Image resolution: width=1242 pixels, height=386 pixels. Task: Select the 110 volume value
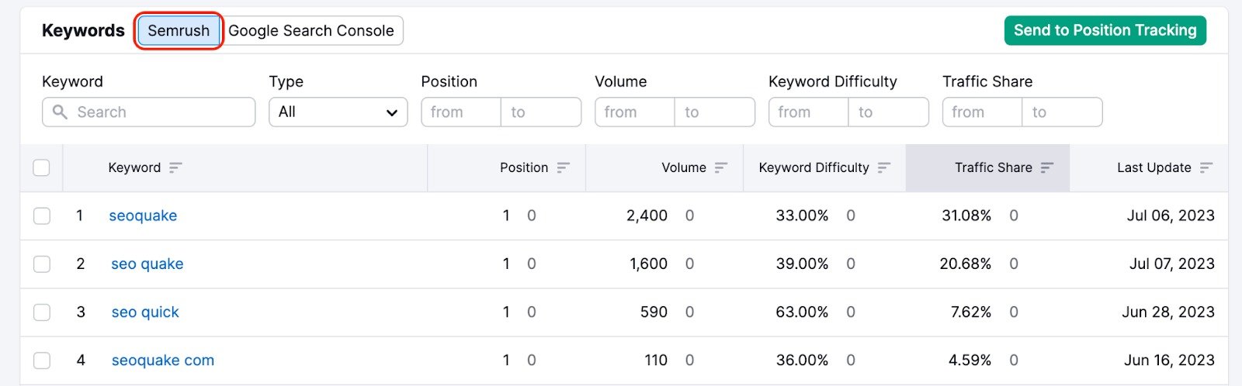(x=656, y=360)
